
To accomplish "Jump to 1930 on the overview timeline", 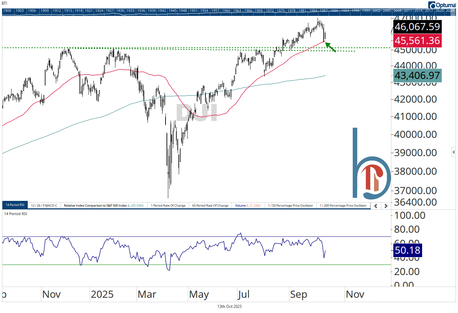I will click(120, 11).
